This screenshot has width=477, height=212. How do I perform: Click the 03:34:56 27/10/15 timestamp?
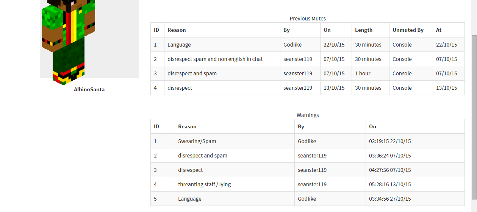click(390, 199)
